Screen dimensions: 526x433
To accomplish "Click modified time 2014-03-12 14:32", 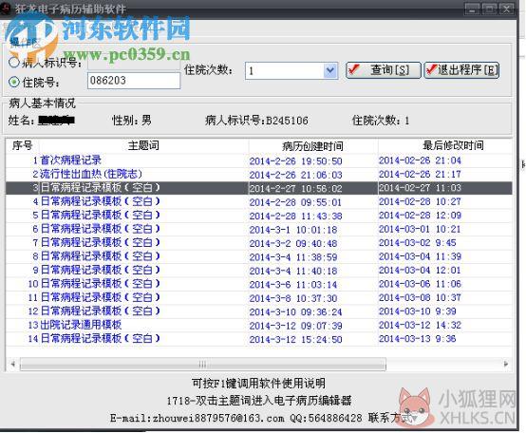I will tap(420, 325).
